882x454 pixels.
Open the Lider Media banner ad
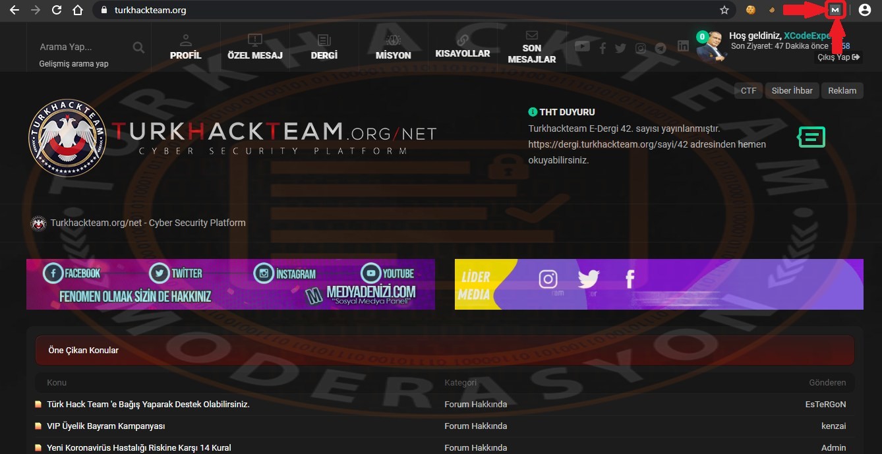pyautogui.click(x=659, y=284)
